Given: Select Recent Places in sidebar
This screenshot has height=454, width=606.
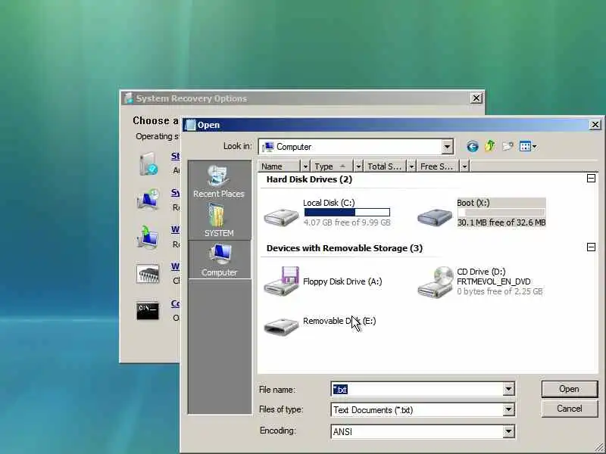Looking at the screenshot, I should [x=219, y=182].
